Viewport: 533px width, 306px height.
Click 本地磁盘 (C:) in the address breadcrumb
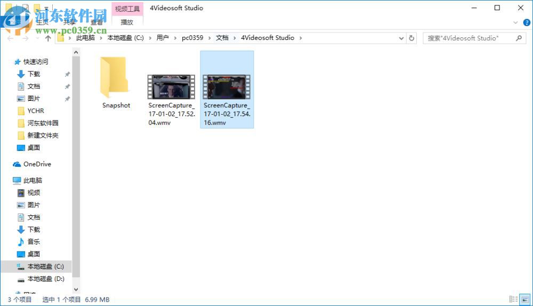point(125,38)
